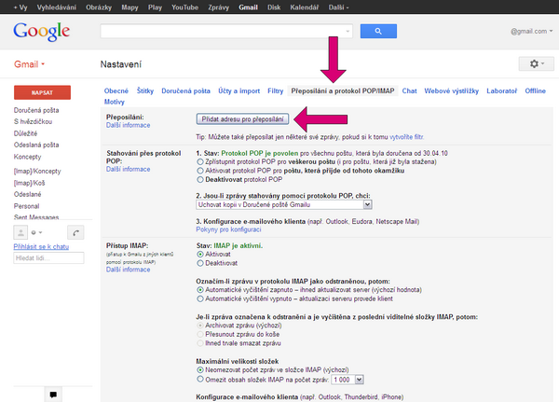This screenshot has height=402, width=559.
Task: Switch to the 'Filtry' tab
Action: point(275,90)
